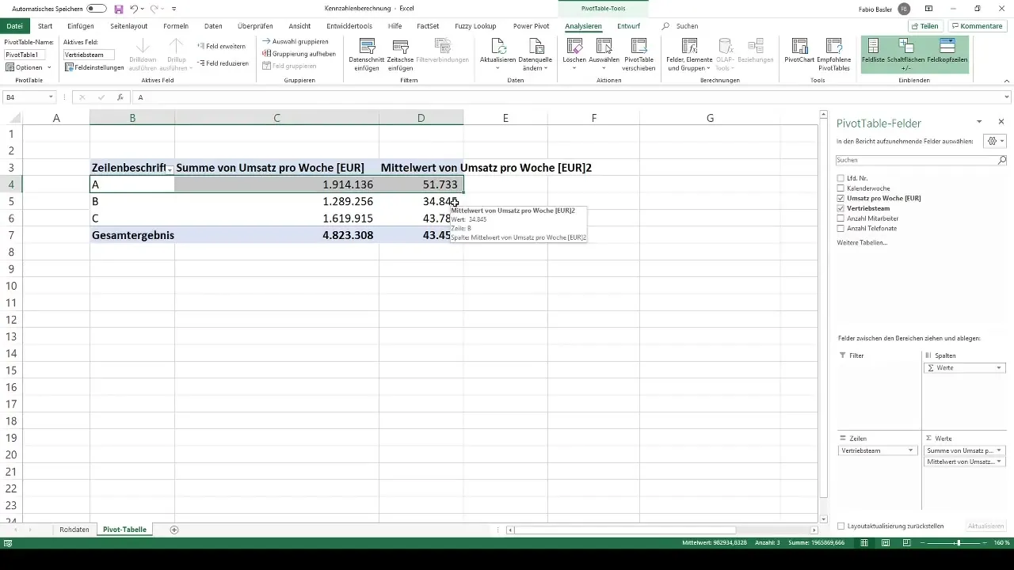Click the Teilen share button
Viewport: 1014px width, 570px height.
(924, 26)
